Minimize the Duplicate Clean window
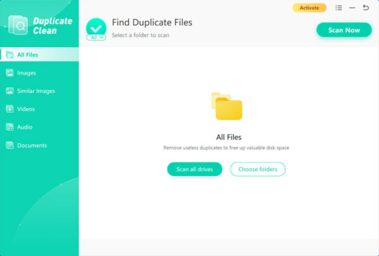This screenshot has height=256, width=379. 352,8
